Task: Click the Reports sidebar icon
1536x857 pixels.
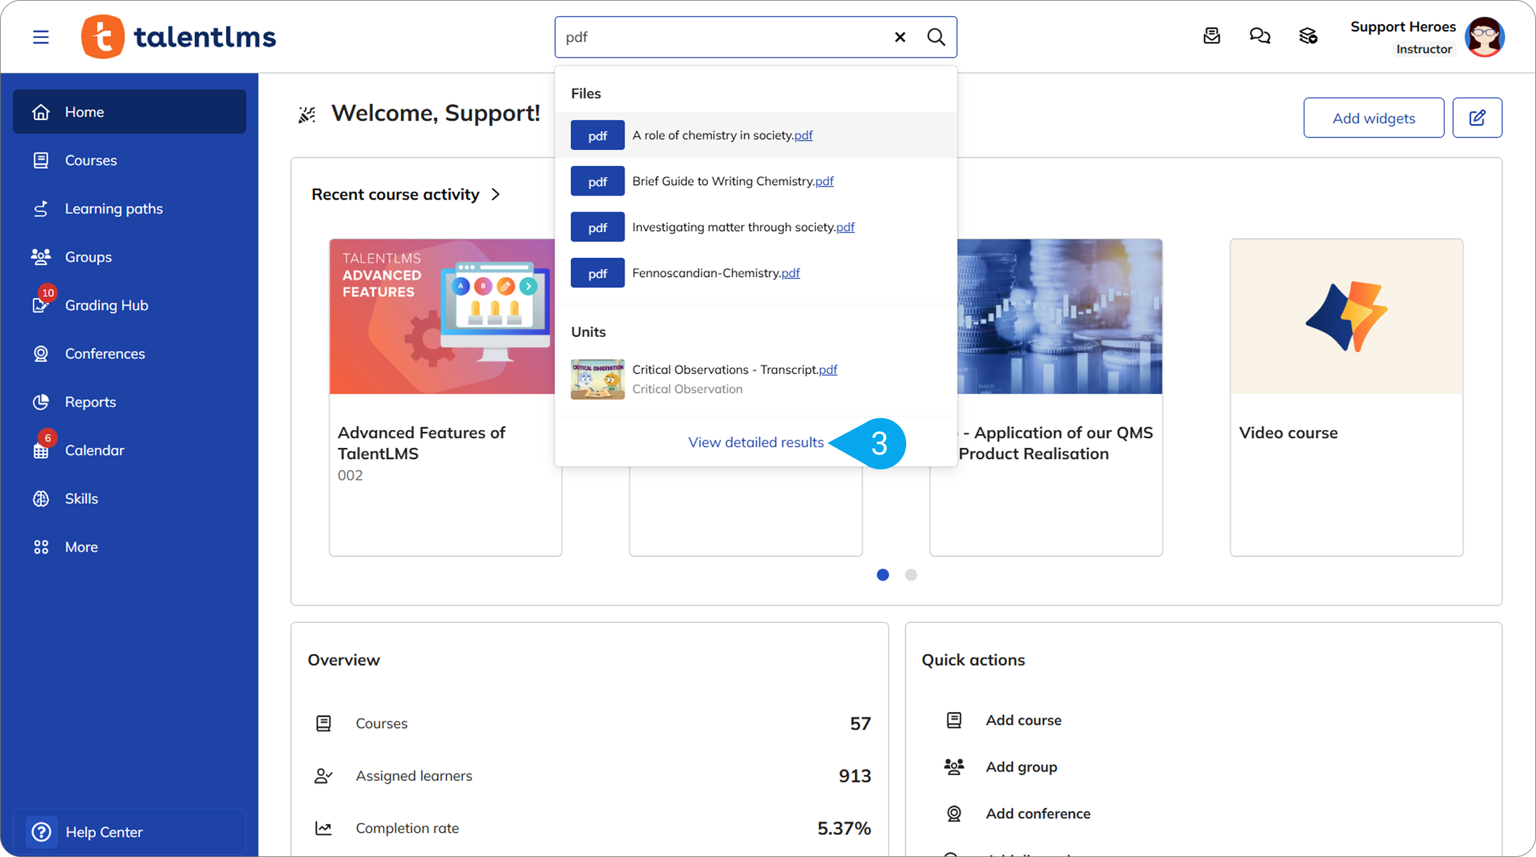Action: pos(41,402)
